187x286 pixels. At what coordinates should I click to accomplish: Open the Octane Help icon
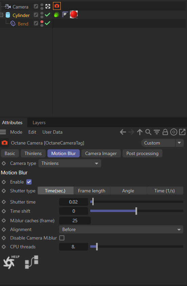tap(11, 262)
